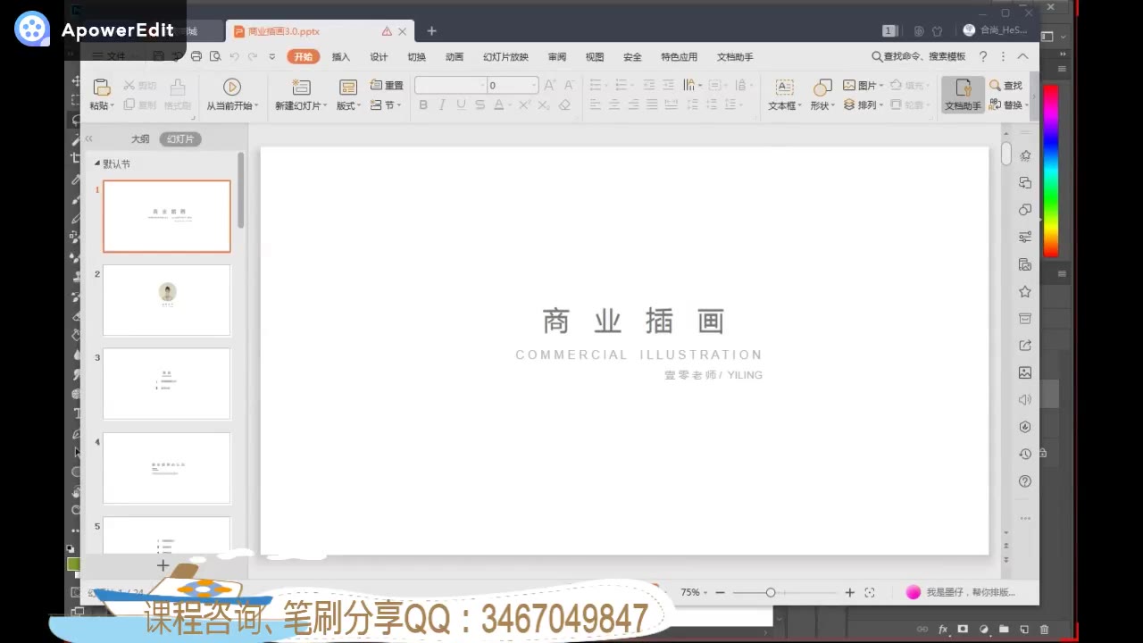The height and width of the screenshot is (643, 1143).
Task: Toggle underline formatting
Action: click(460, 104)
